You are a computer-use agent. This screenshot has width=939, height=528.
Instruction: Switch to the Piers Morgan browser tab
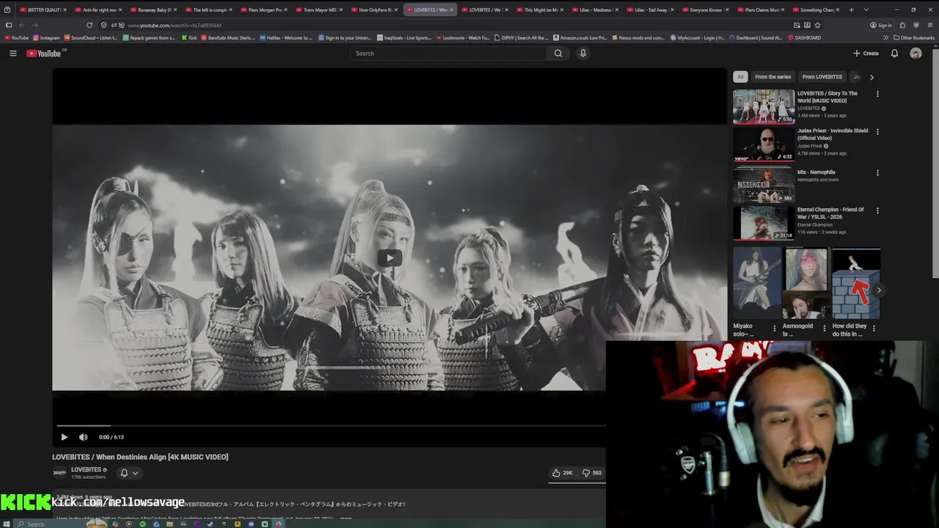click(x=265, y=10)
